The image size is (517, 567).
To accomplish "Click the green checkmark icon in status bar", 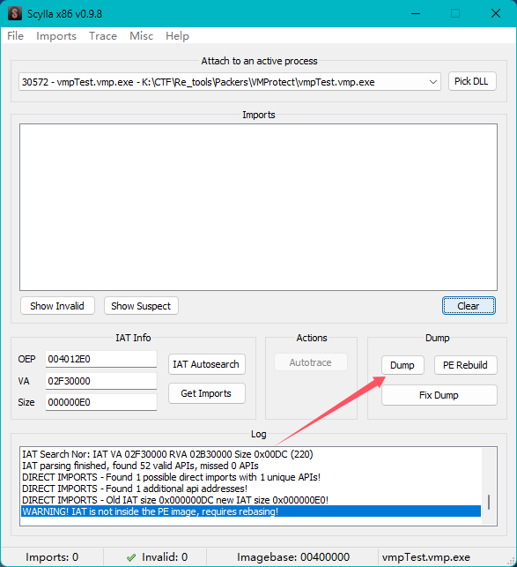I will click(x=131, y=557).
